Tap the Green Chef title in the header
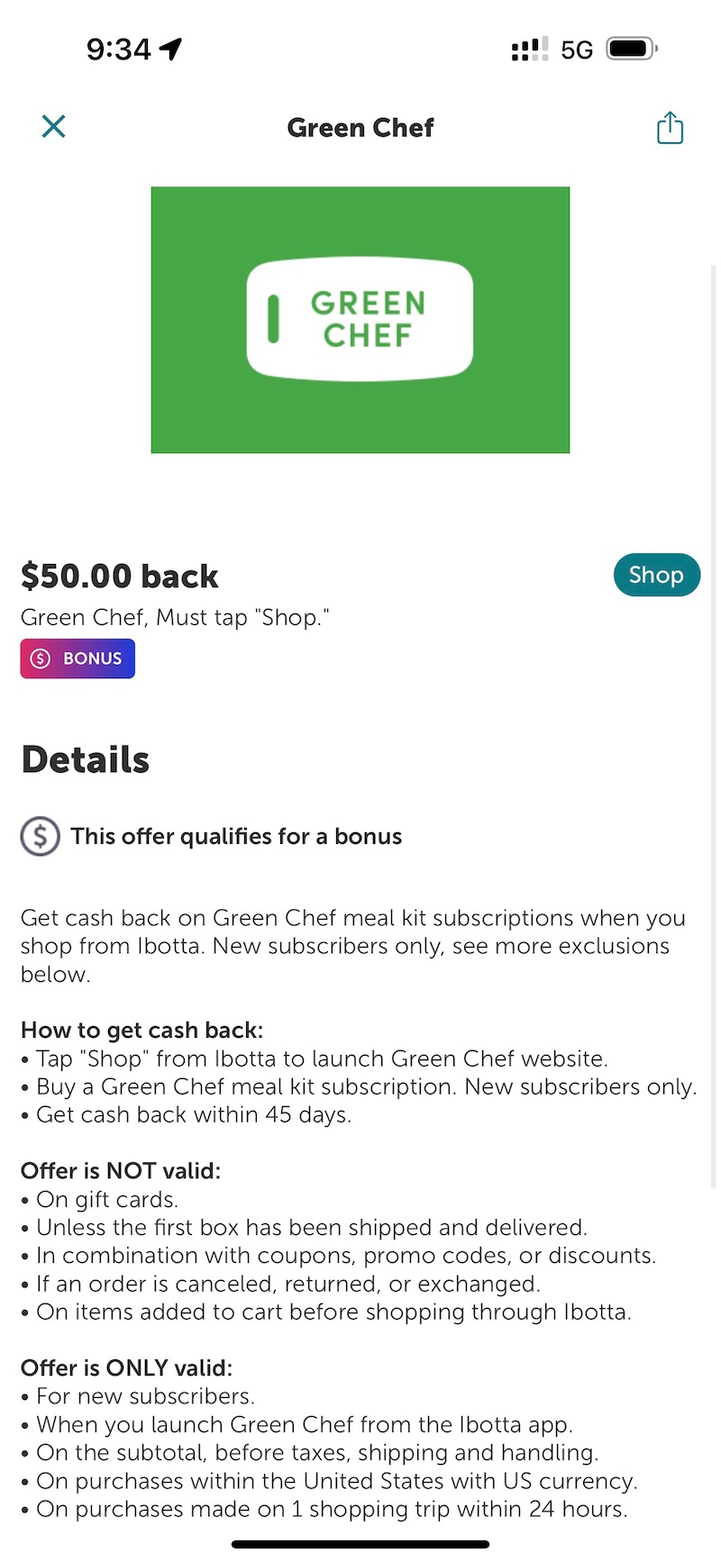This screenshot has height=1562, width=721. tap(360, 127)
